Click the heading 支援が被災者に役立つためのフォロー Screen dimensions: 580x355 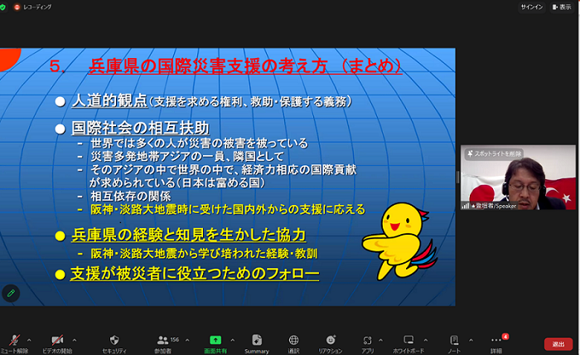195,274
